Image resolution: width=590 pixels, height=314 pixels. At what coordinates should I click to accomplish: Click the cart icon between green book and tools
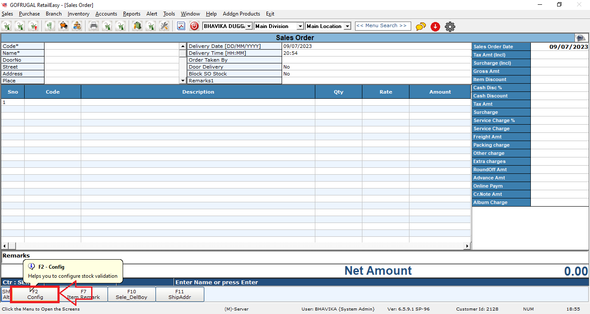pos(150,26)
